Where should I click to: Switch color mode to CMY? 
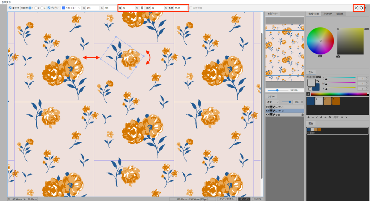319,77
